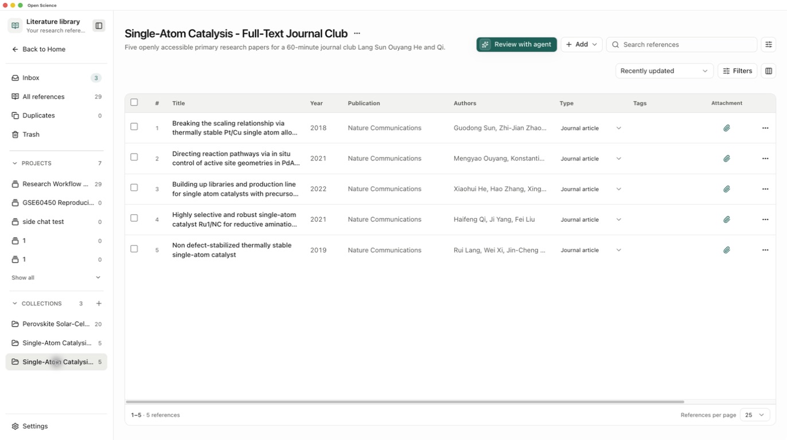The height and width of the screenshot is (440, 787).
Task: Open Inbox in the sidebar
Action: click(x=56, y=78)
